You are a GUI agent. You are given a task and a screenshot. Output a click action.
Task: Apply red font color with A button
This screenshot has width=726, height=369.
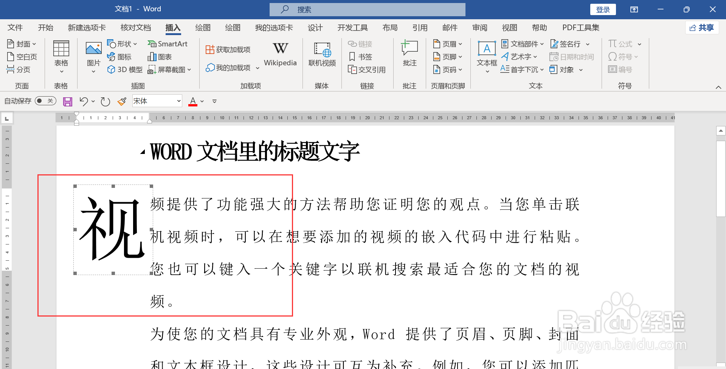pyautogui.click(x=193, y=101)
